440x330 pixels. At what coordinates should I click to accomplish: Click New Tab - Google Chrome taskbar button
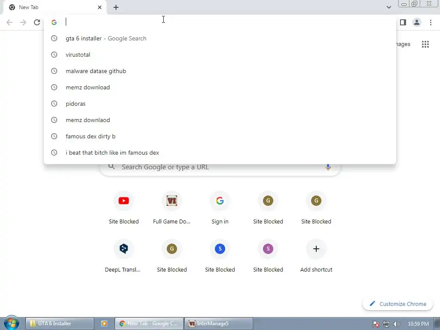pos(149,324)
